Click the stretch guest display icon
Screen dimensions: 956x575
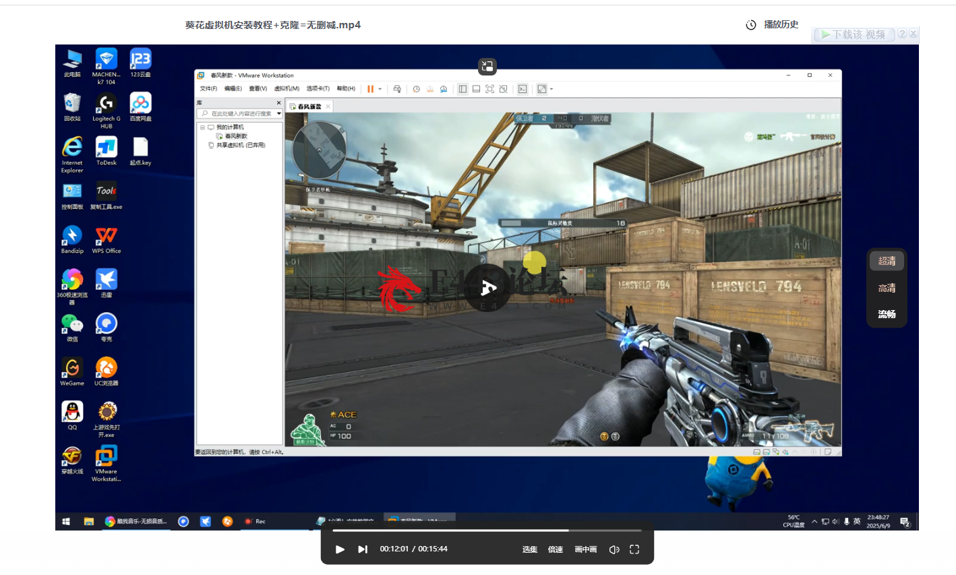[x=541, y=89]
